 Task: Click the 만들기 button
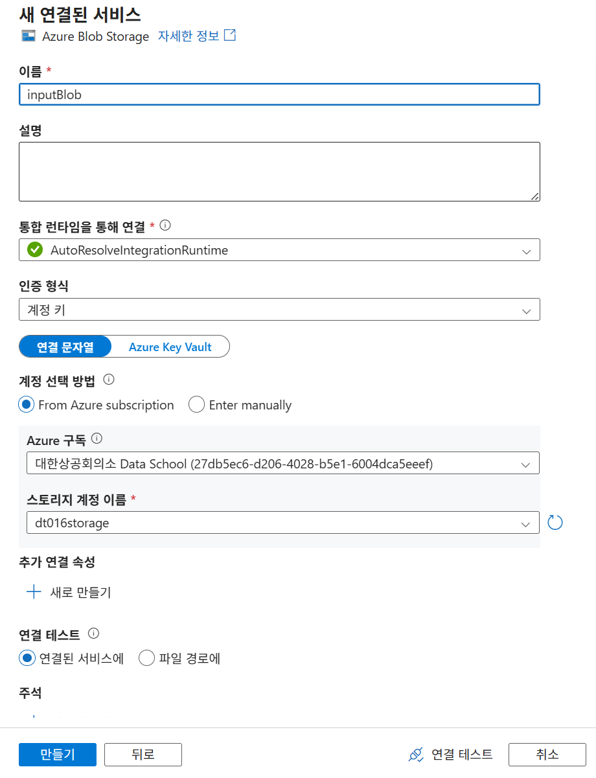click(x=58, y=755)
